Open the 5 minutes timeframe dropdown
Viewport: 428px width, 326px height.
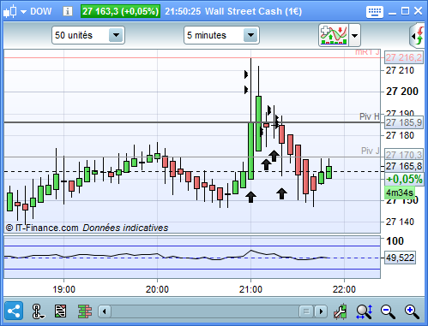pyautogui.click(x=221, y=35)
